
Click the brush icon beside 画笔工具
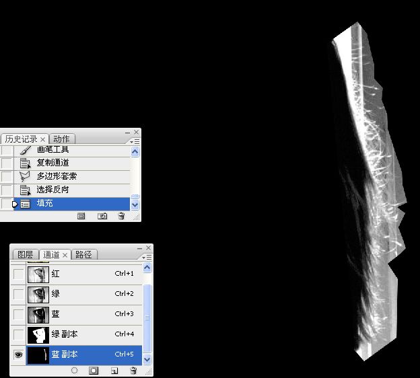click(25, 150)
